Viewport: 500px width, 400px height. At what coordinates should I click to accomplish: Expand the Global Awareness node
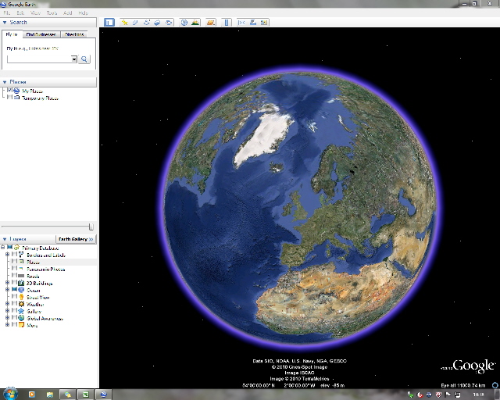click(7, 318)
